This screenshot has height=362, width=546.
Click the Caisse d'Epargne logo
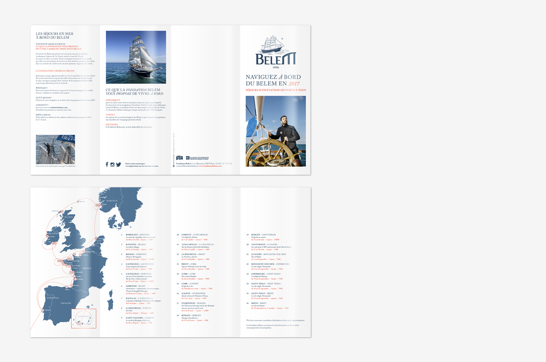point(197,158)
